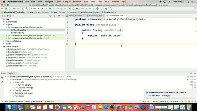Screen dimensions: 197x111
Task: Expand the androidTest package node
Action: tap(6, 35)
